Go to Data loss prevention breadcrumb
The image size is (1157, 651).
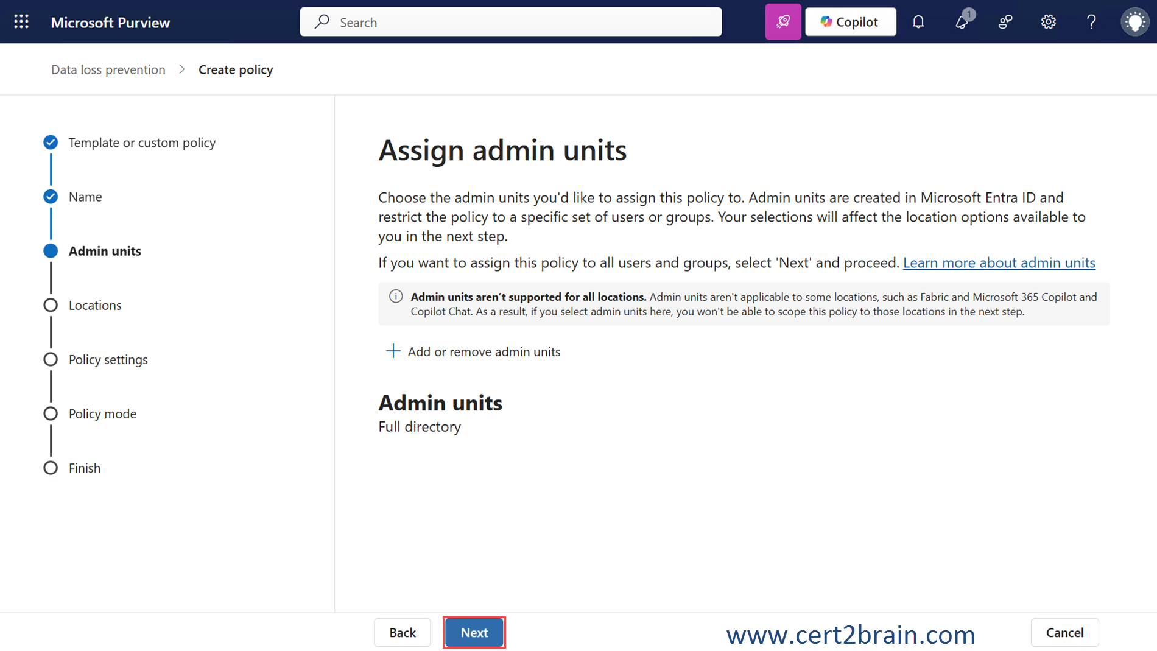click(108, 69)
